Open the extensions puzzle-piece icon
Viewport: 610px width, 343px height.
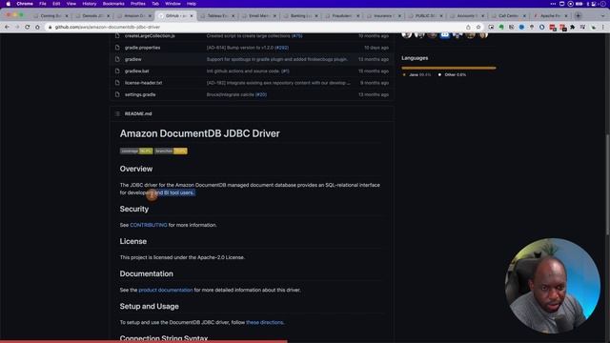573,28
